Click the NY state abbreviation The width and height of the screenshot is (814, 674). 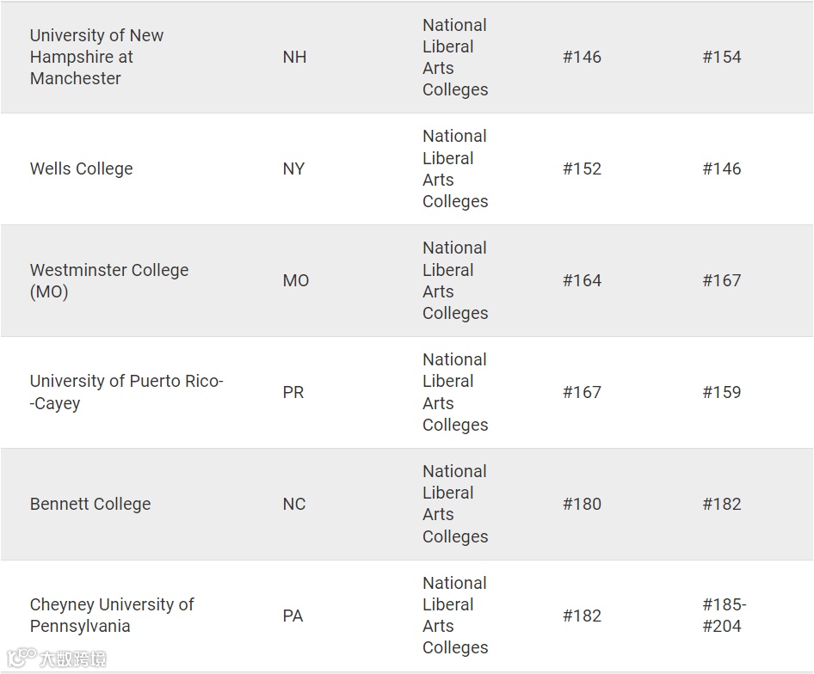[293, 168]
